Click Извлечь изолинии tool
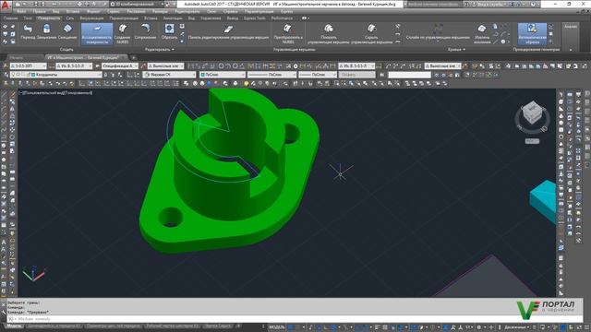Image resolution: width=591 pixels, height=332 pixels. click(482, 34)
